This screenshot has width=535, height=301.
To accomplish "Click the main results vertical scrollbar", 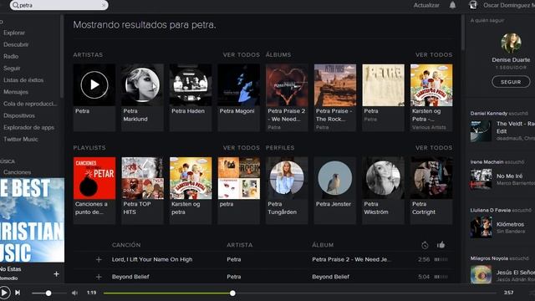I will click(x=462, y=33).
